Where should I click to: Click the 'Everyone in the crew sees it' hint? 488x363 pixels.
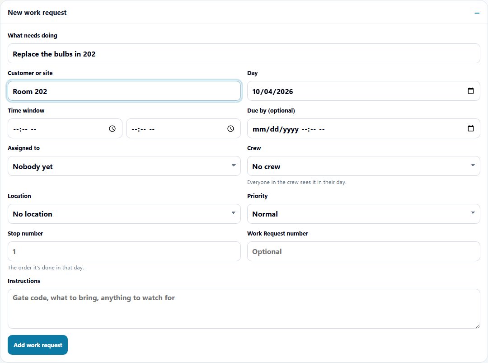[x=296, y=182]
